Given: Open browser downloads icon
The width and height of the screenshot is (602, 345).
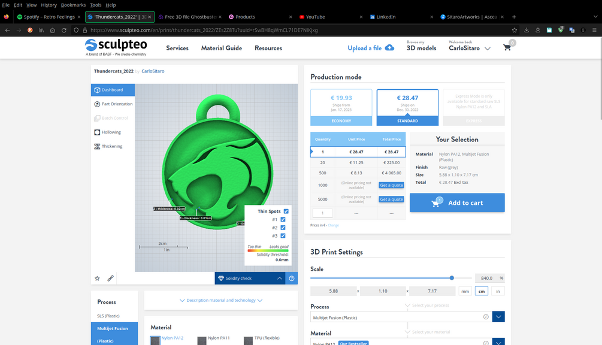Looking at the screenshot, I should pyautogui.click(x=527, y=30).
